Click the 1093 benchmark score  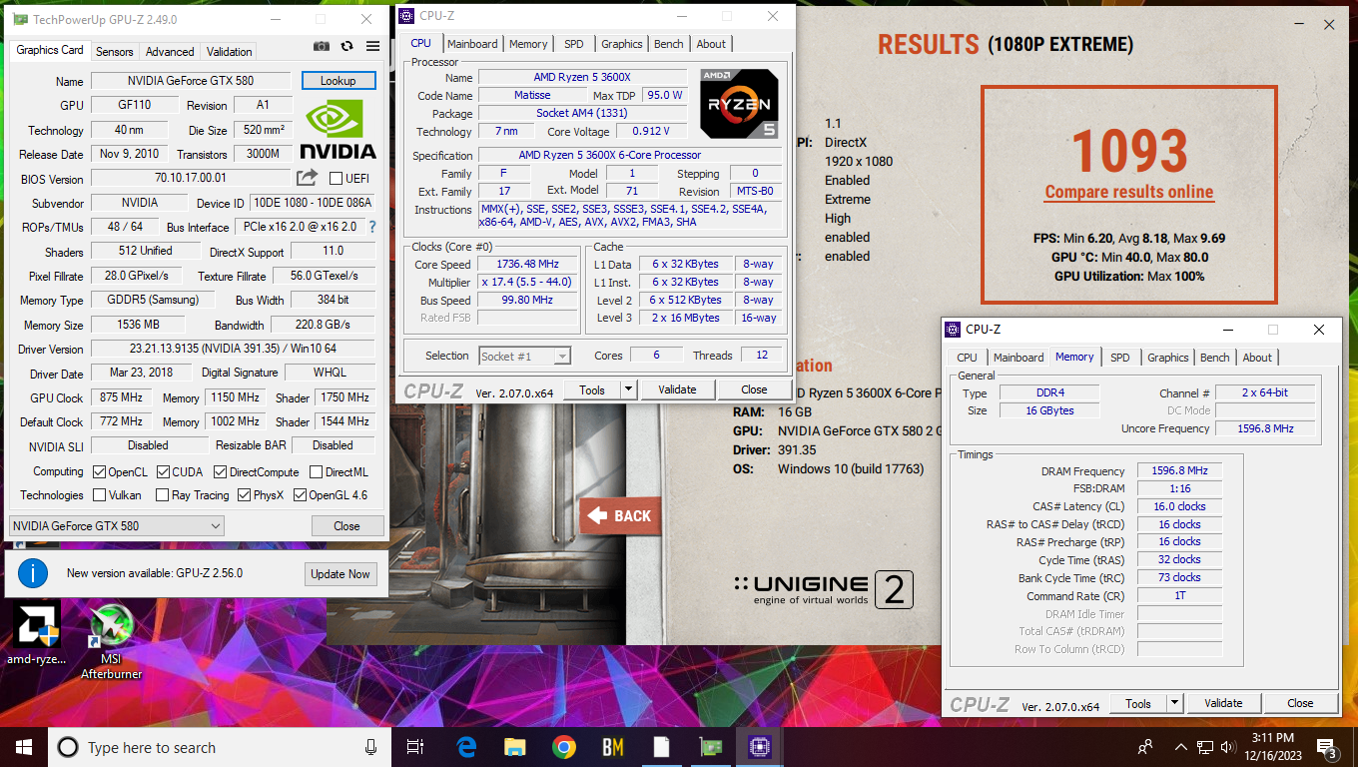pyautogui.click(x=1129, y=149)
